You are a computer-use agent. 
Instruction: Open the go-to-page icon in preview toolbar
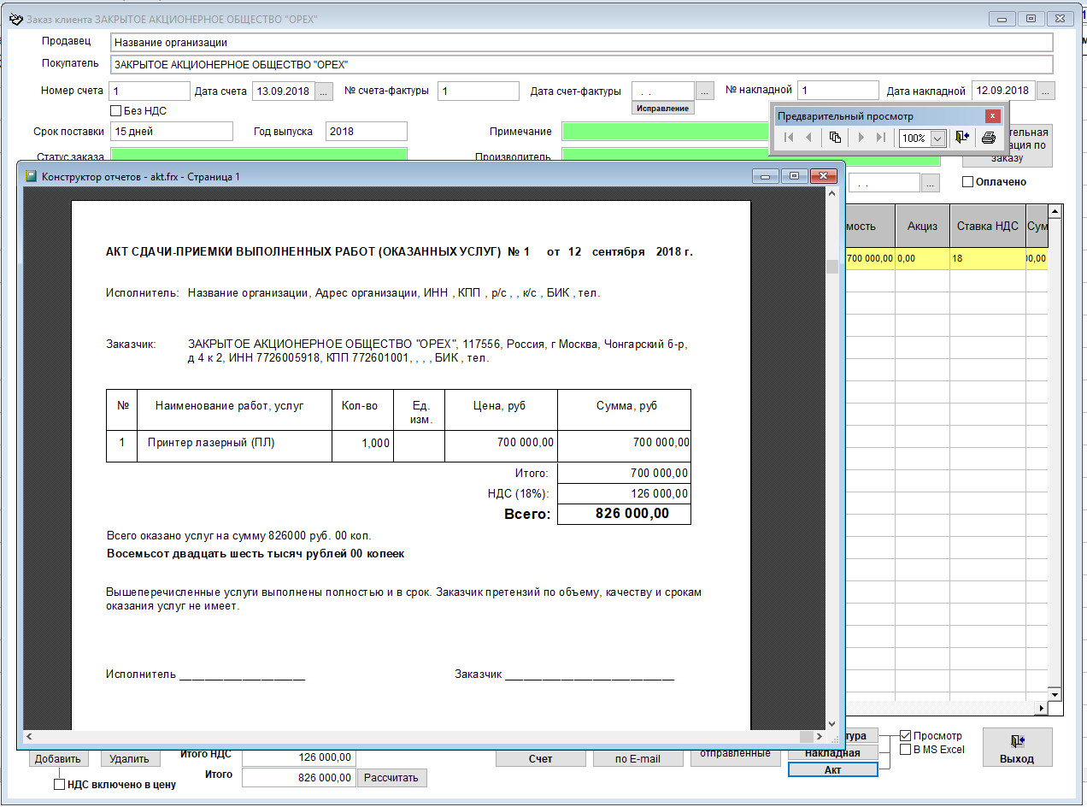(x=835, y=138)
